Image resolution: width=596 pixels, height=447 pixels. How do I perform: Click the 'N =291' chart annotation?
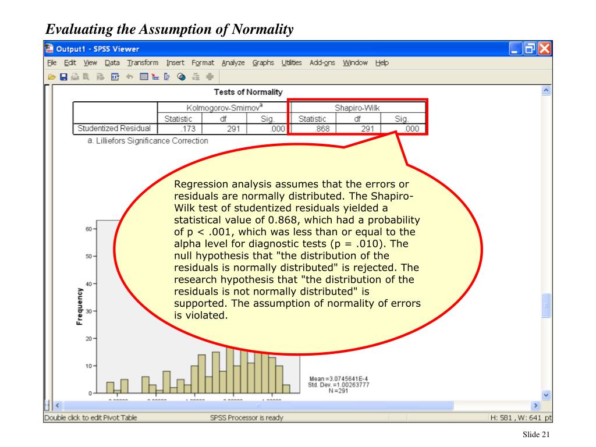338,391
